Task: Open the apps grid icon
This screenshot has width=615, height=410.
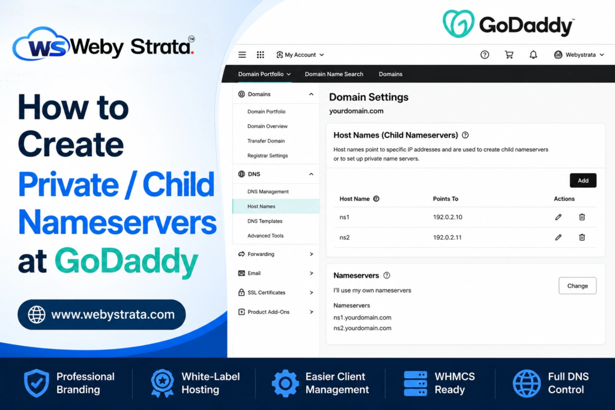Action: point(261,55)
